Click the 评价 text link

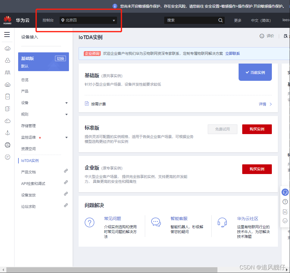coord(270,36)
